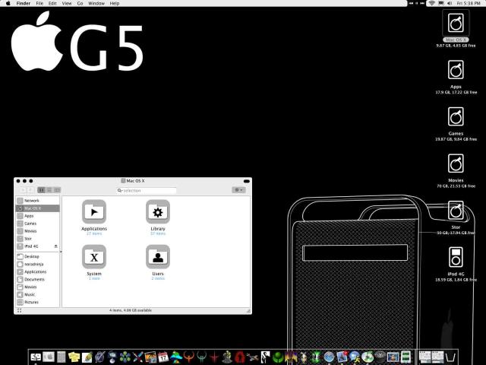Select Games volume in Finder sidebar

(37, 224)
